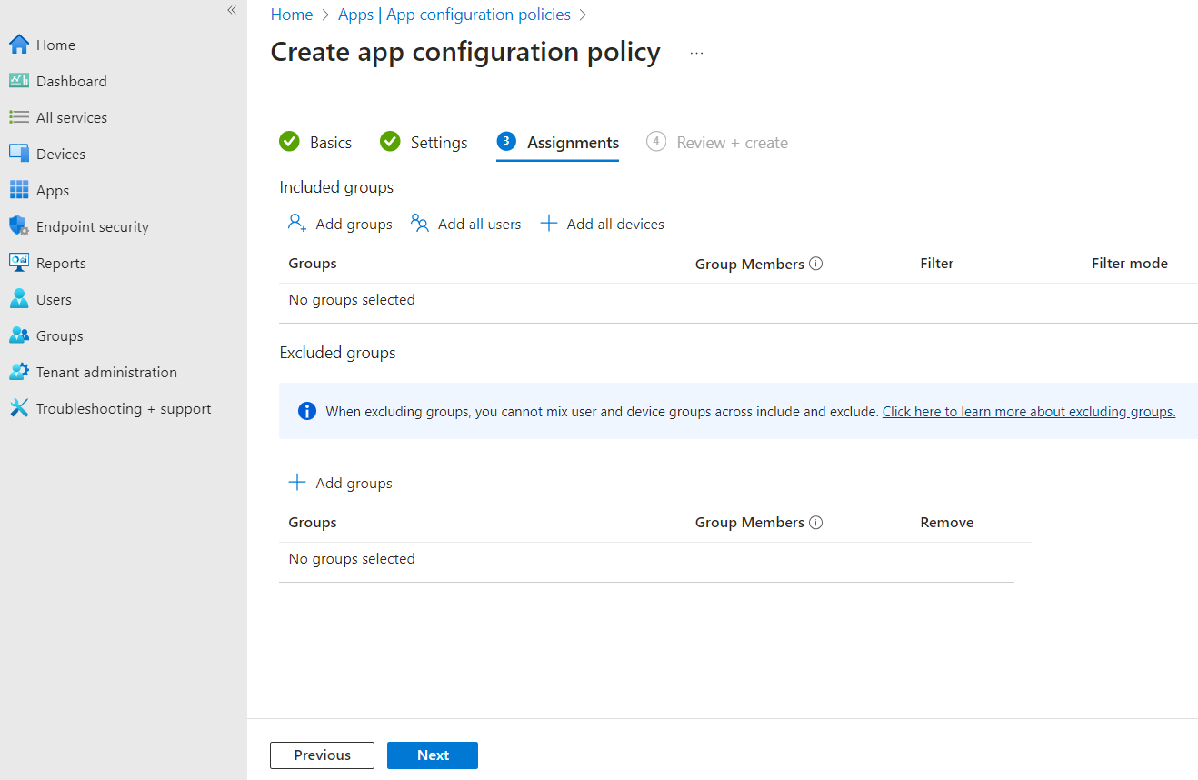This screenshot has width=1198, height=780.
Task: Click the blue info icon in the banner
Action: tap(307, 411)
